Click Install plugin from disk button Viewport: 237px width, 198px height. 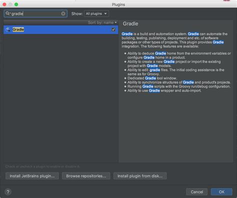point(140,176)
